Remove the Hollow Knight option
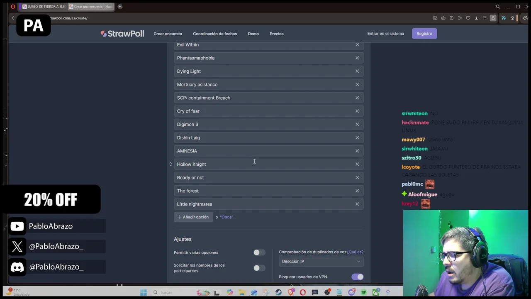This screenshot has width=531, height=299. [x=357, y=164]
